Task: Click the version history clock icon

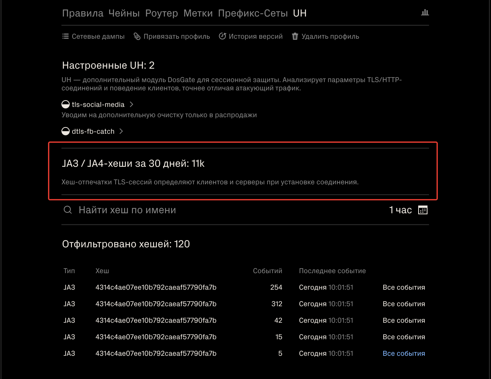Action: click(x=222, y=36)
